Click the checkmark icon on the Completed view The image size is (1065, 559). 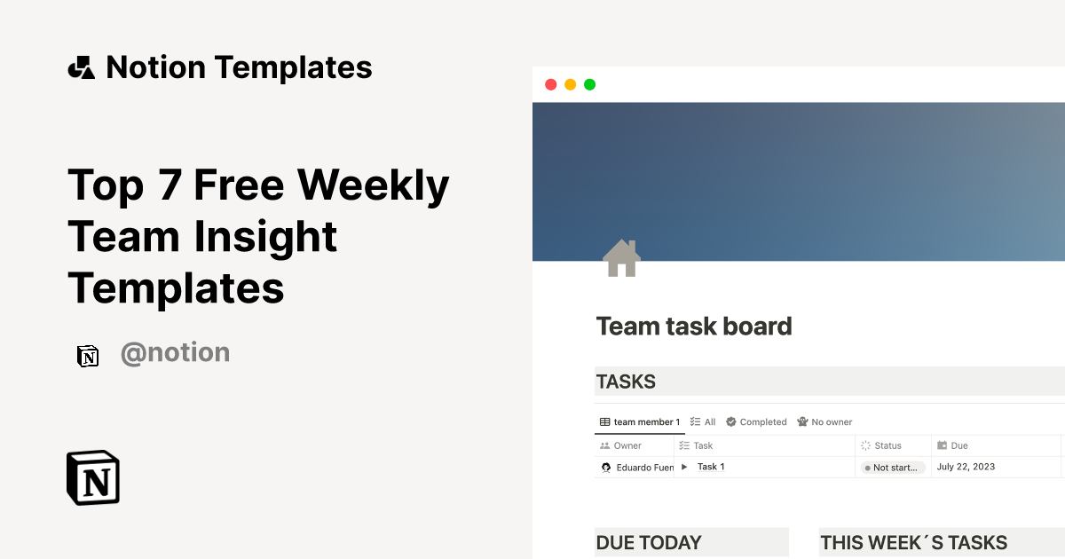(x=730, y=421)
